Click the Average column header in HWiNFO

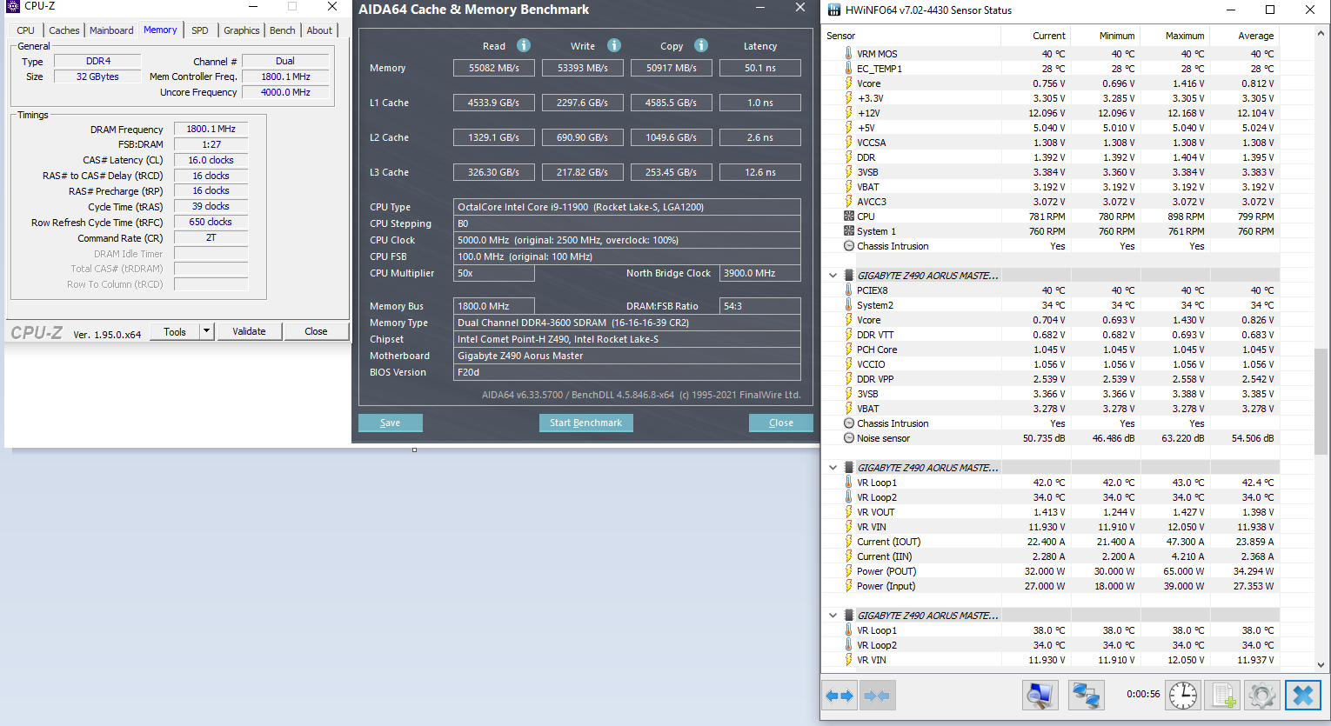[1244, 36]
